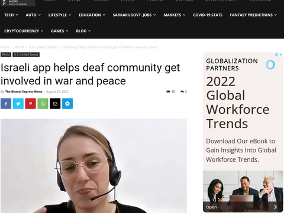This screenshot has width=284, height=213.
Task: Expand the Games menu
Action: tap(60, 31)
